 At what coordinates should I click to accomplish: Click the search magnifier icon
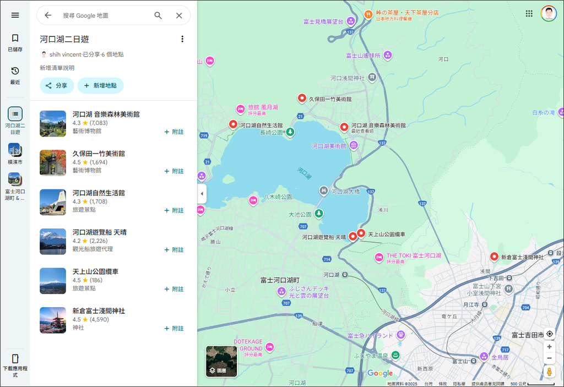(158, 15)
